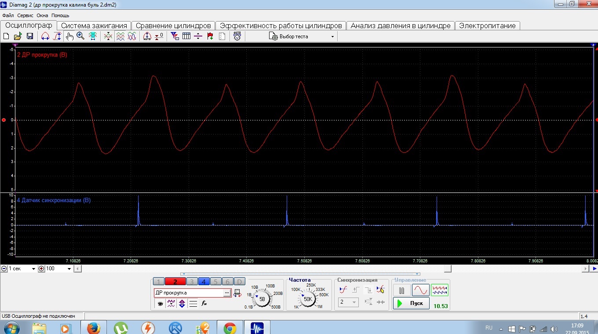Viewport: 598px width, 334px height.
Task: Click the ellipsis button beside ДР прокрутка
Action: pos(227,293)
